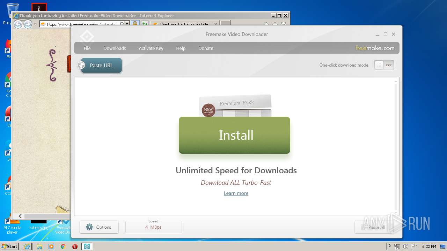Screen dimensions: 447x251
Task: Close the Freemake Video Downloader window
Action: pyautogui.click(x=394, y=34)
